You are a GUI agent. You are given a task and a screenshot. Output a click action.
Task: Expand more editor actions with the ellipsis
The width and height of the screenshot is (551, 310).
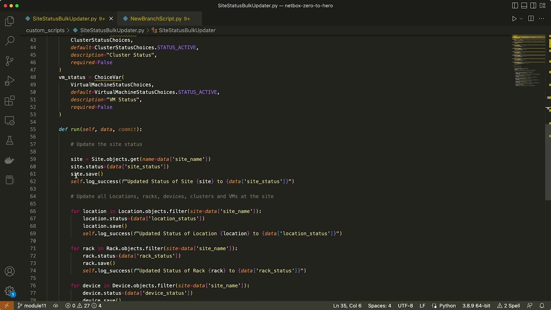[542, 19]
